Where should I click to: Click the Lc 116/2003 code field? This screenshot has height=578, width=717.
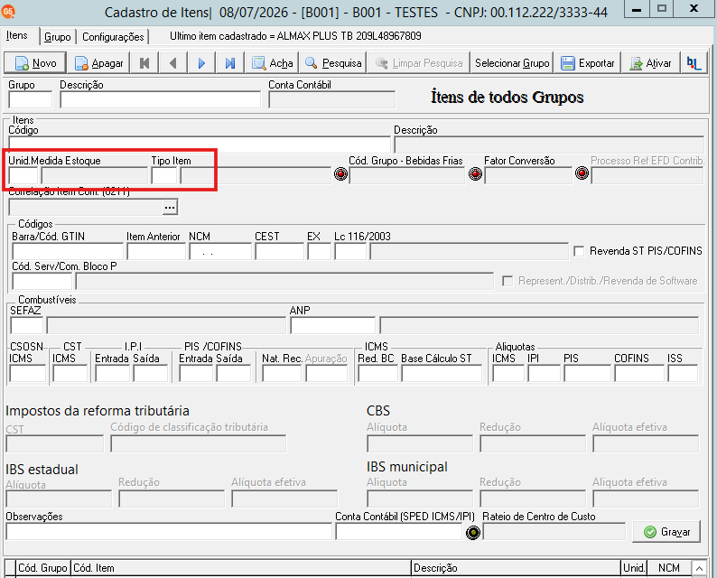[x=350, y=251]
